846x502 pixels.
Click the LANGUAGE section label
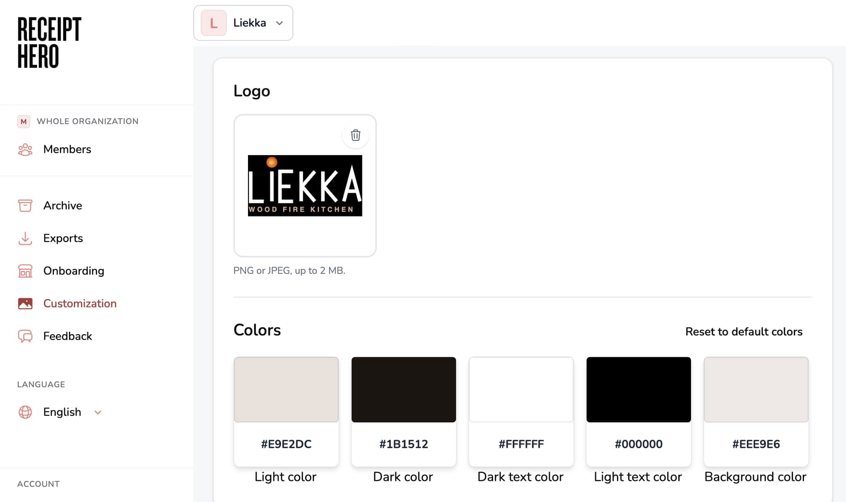(x=41, y=384)
